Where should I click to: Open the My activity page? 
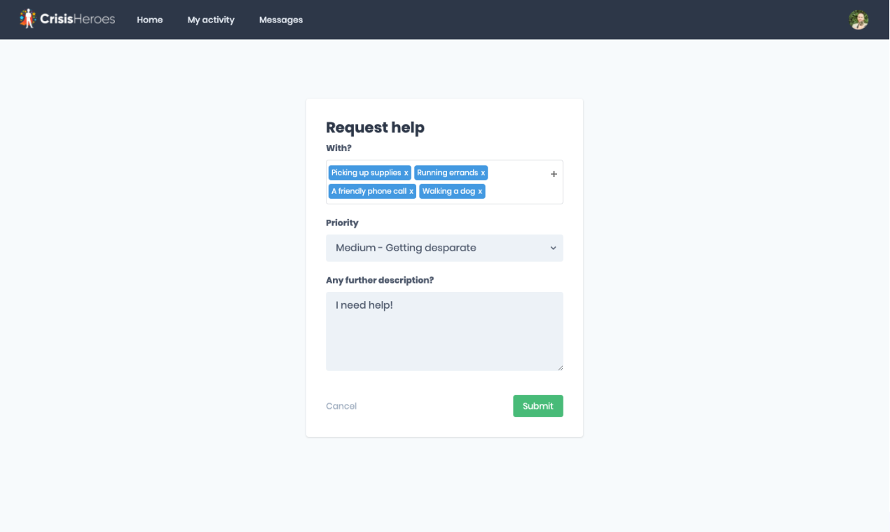(x=211, y=20)
